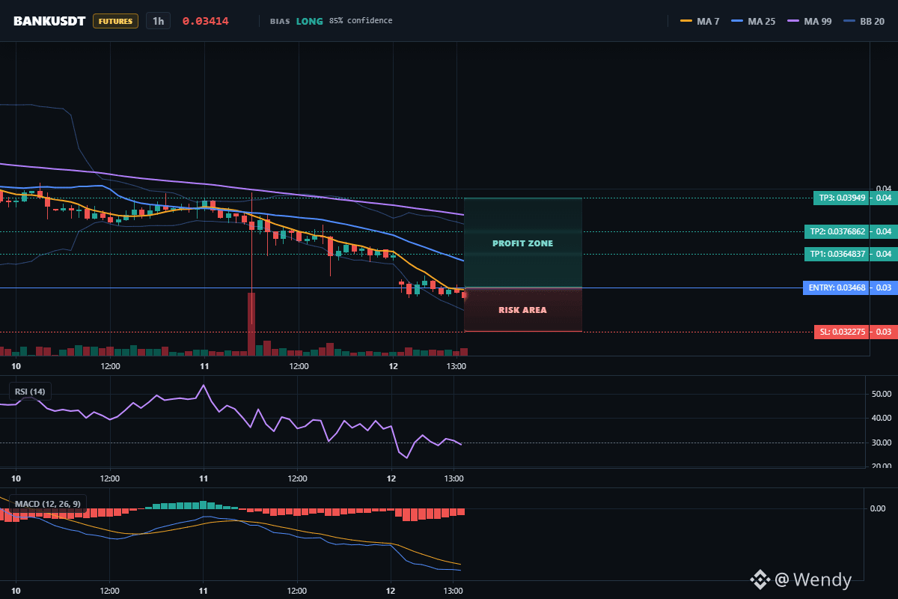898x599 pixels.
Task: Click the 13:00 label on main chart axis
Action: click(x=456, y=366)
